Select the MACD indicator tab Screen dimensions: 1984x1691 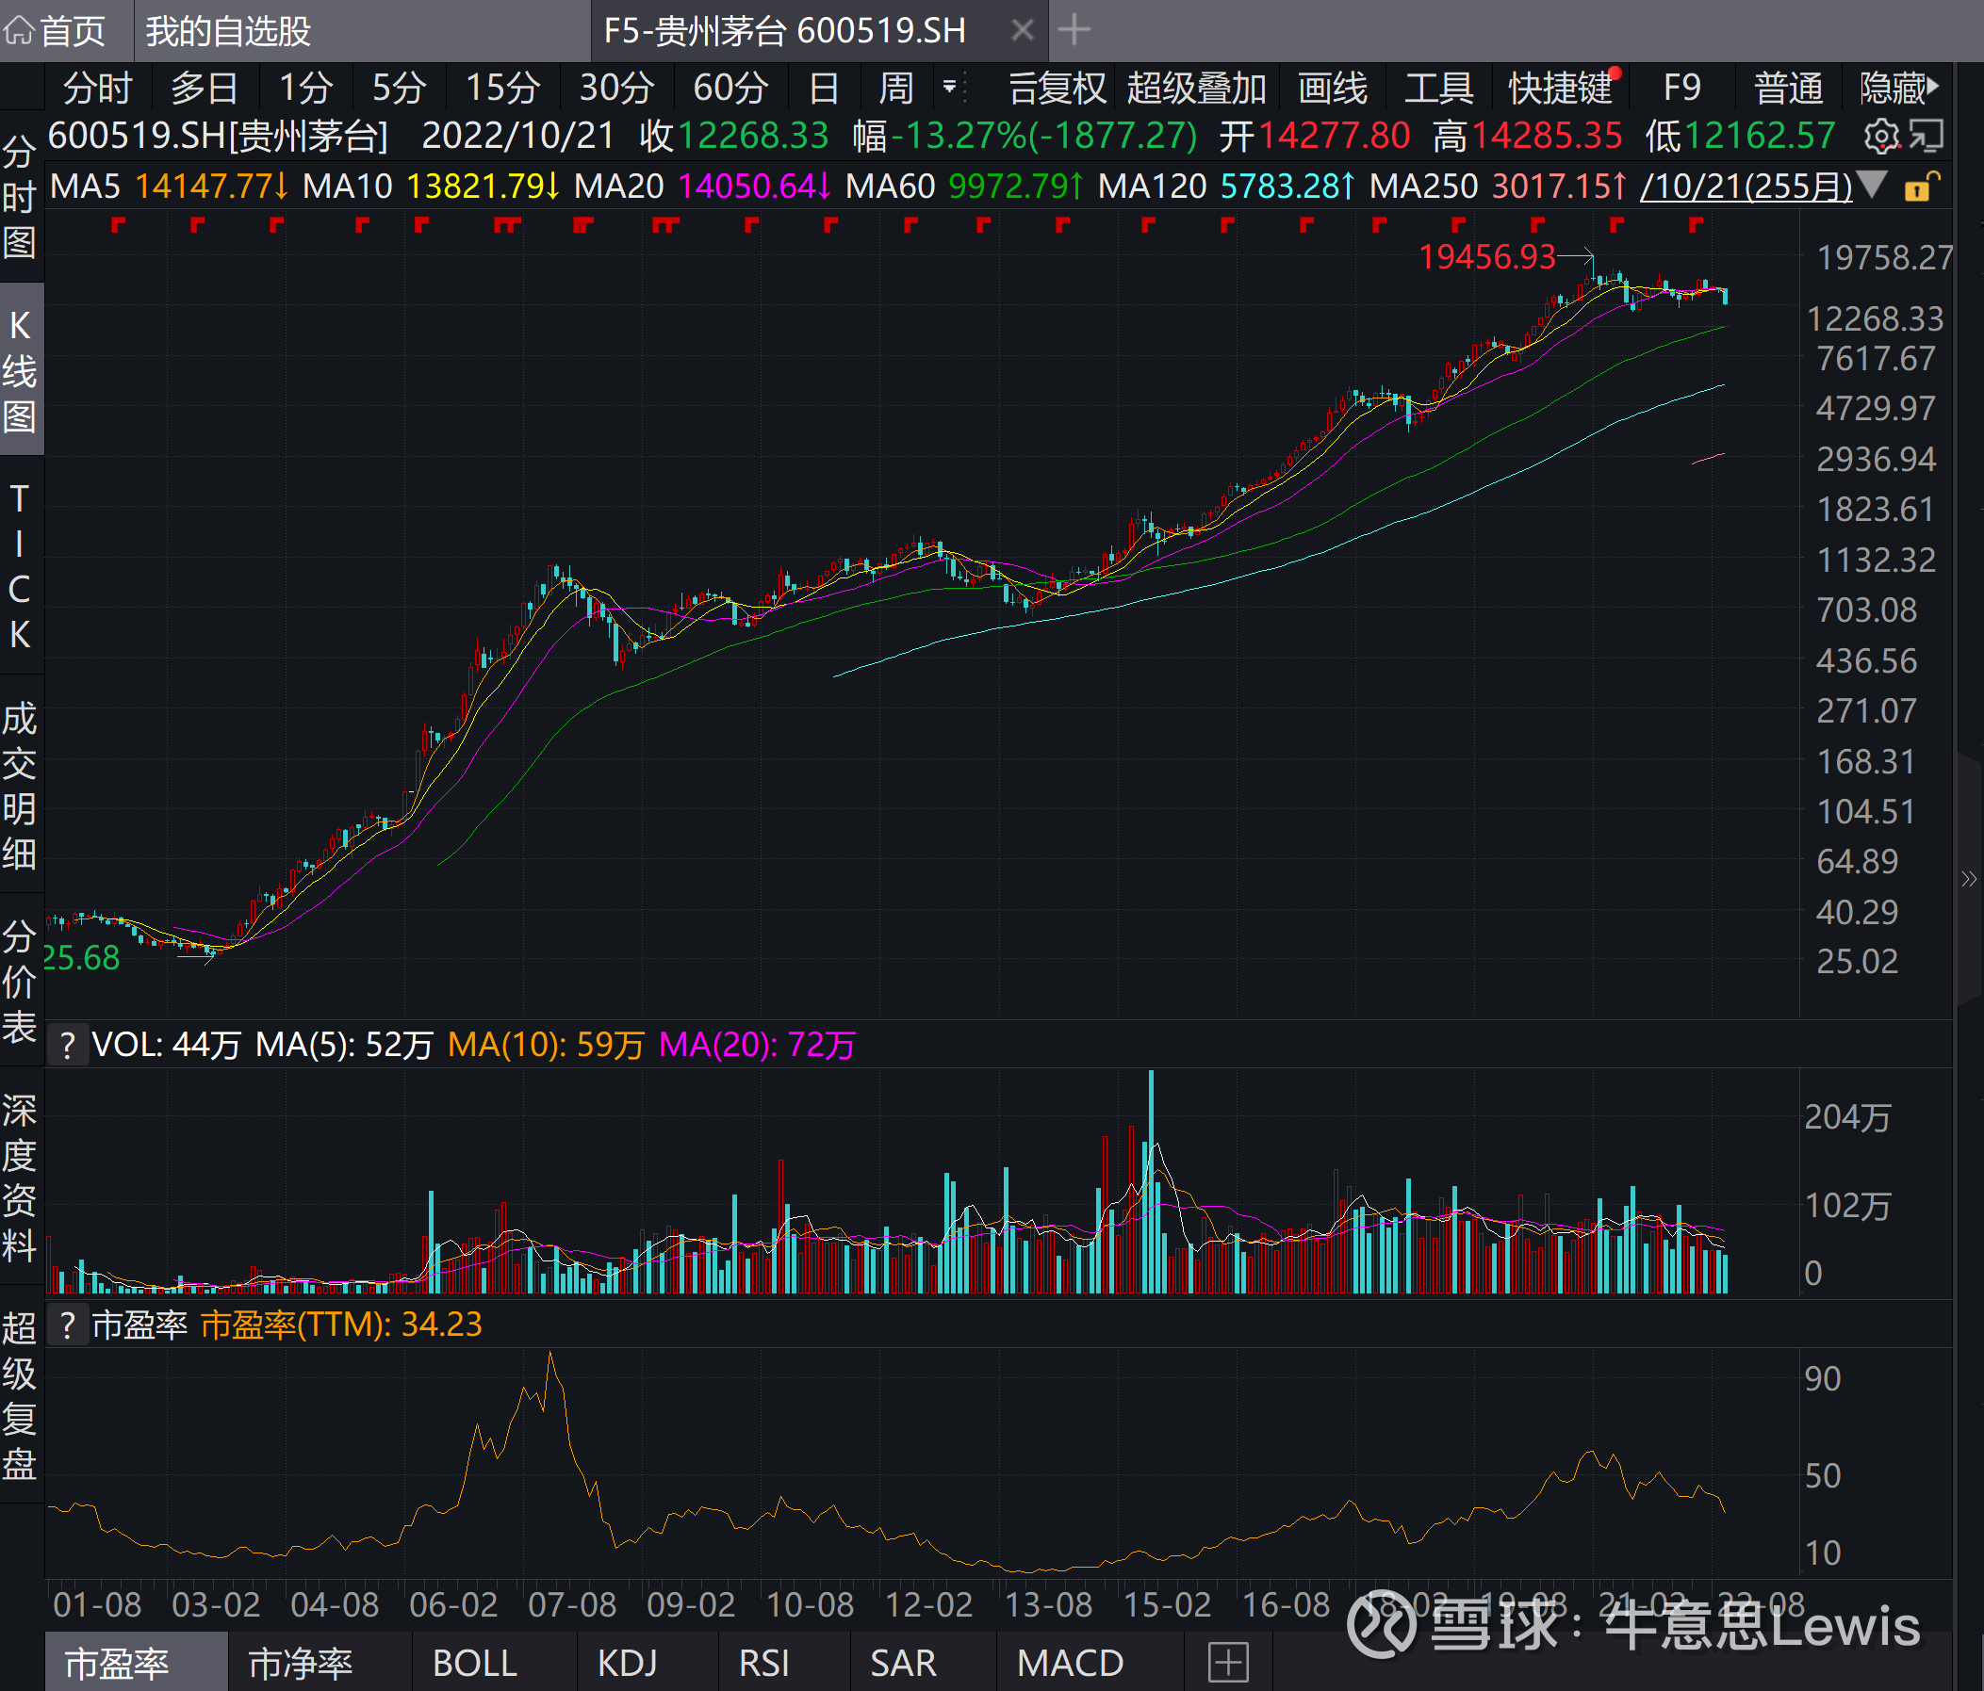1070,1663
